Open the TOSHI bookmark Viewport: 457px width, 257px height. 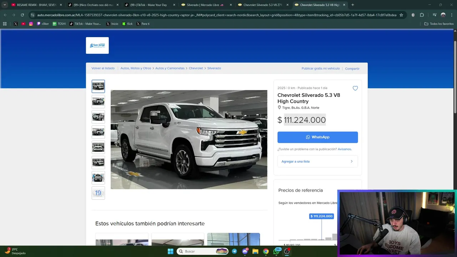coord(59,24)
